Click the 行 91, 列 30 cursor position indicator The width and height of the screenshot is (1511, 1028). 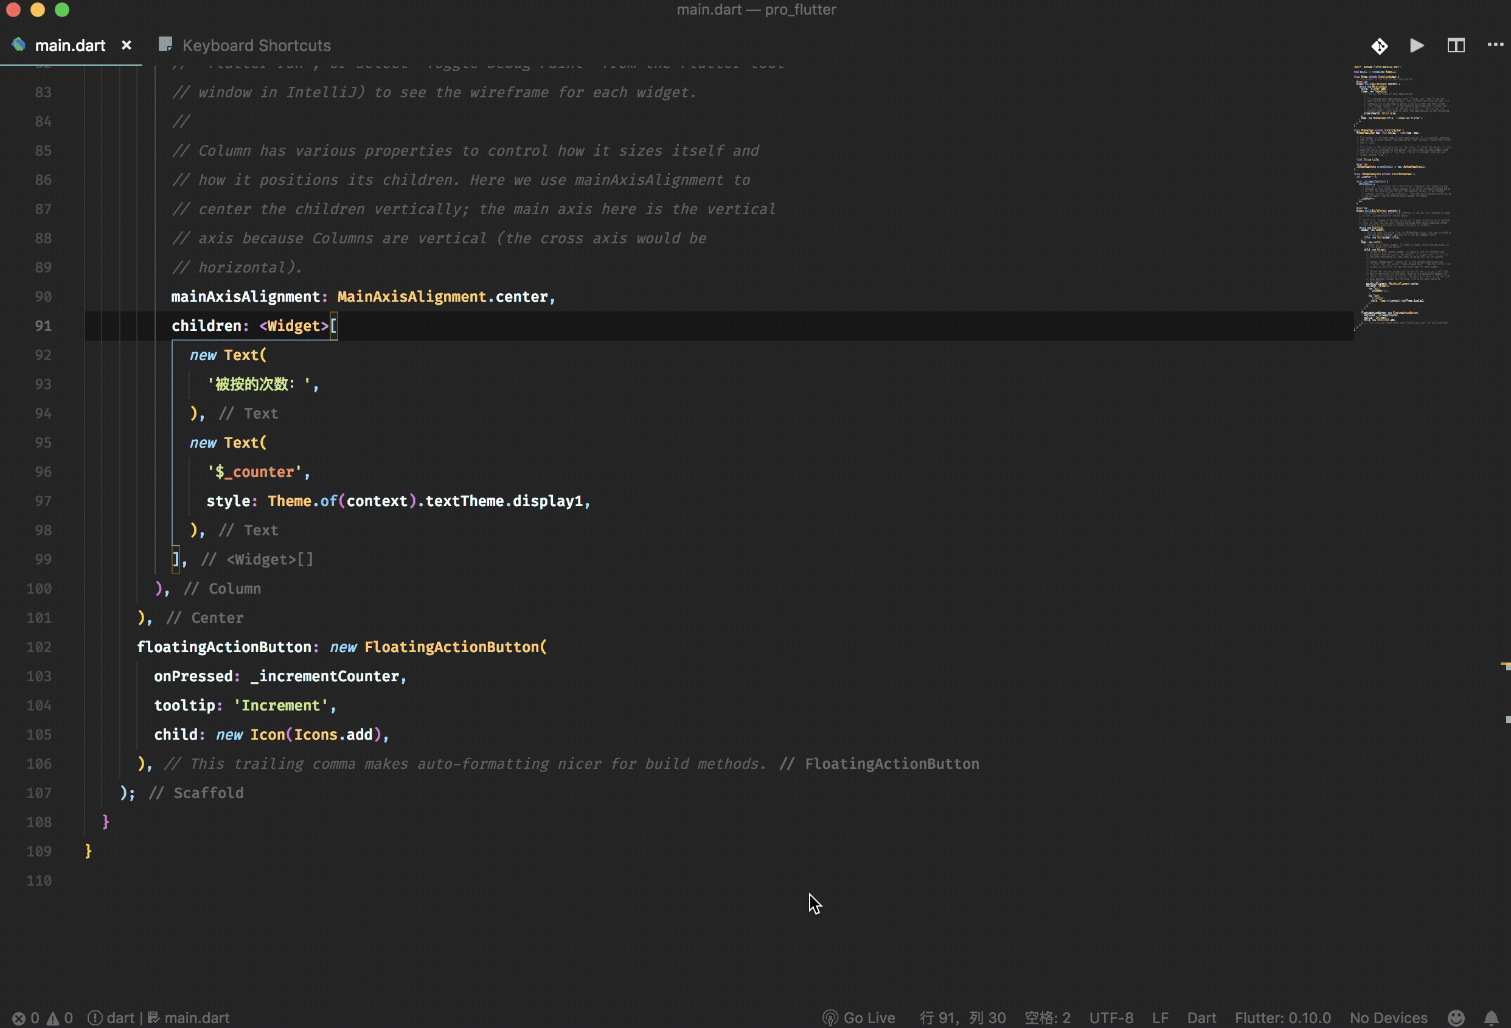click(962, 1018)
